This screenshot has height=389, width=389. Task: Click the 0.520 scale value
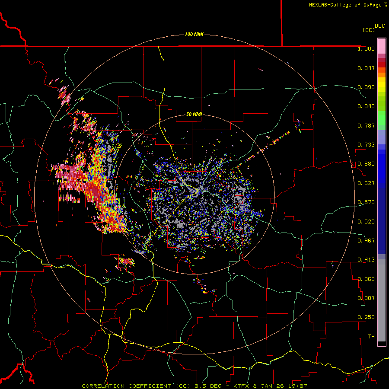pos(366,222)
